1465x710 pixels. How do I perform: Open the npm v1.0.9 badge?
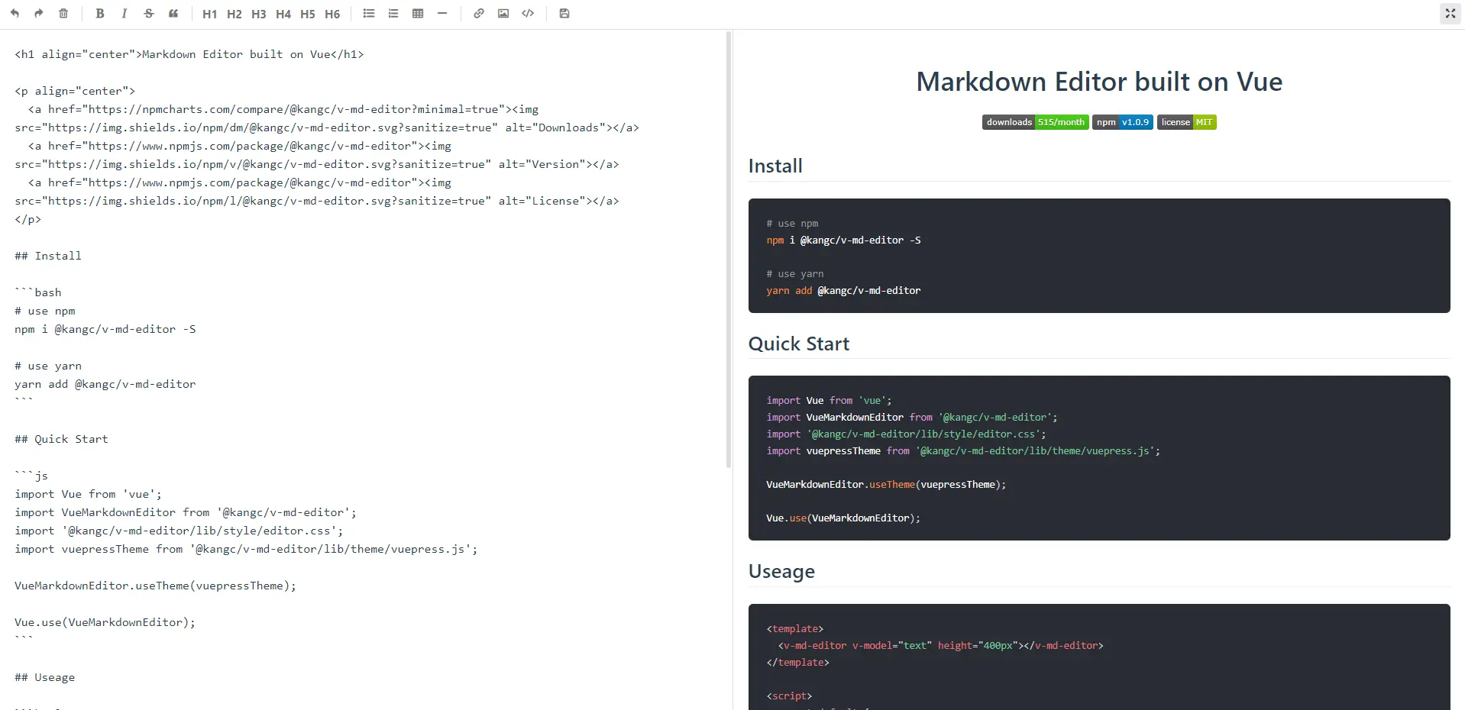click(x=1123, y=122)
